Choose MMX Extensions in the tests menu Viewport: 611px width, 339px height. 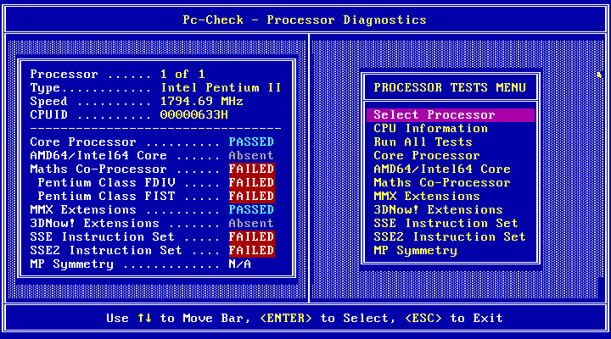coord(427,196)
